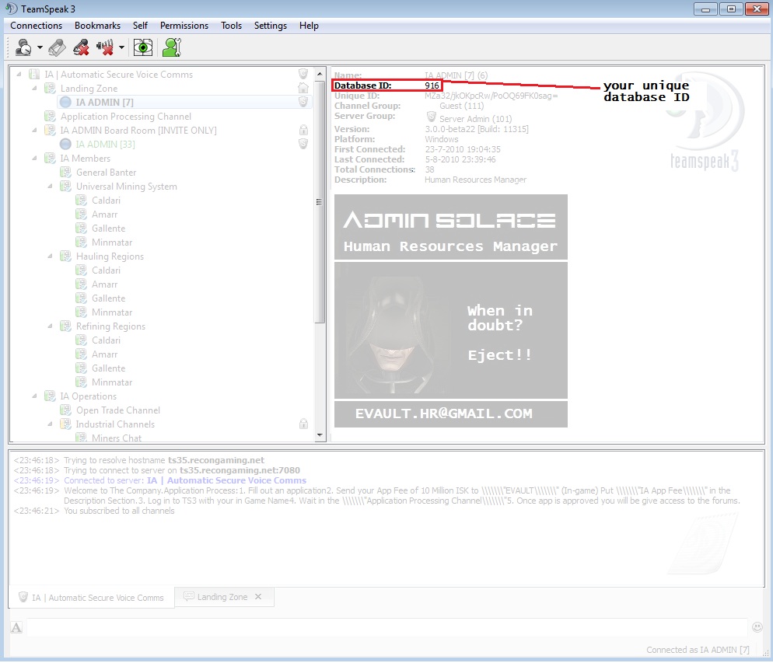This screenshot has height=663, width=773.
Task: Close the Landing Zone chat tab
Action: (258, 596)
